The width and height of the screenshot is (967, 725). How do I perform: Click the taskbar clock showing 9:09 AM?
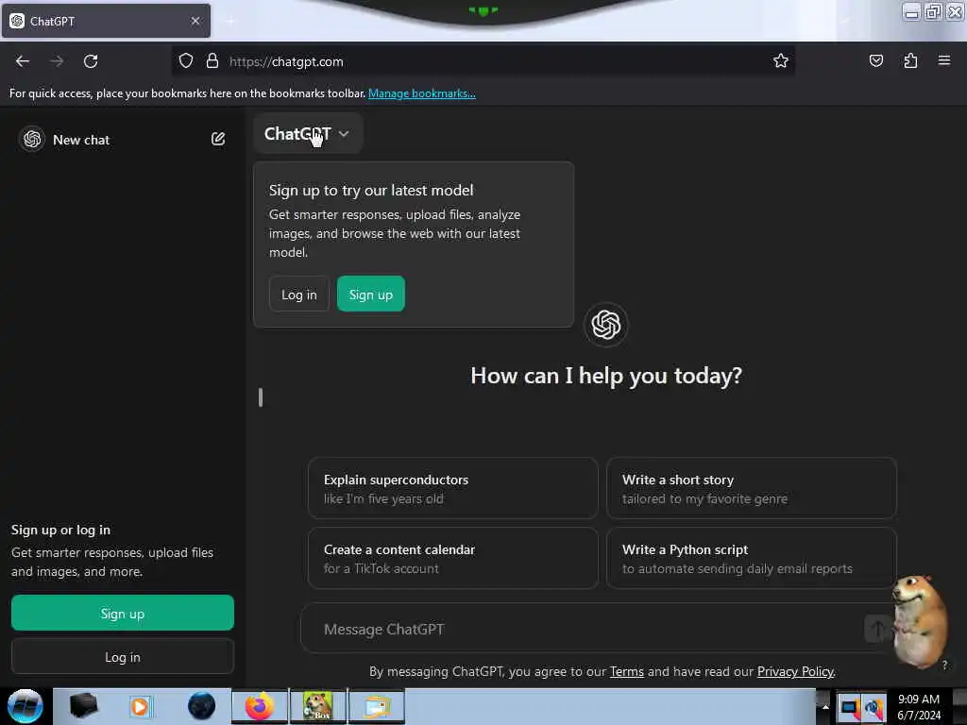point(918,706)
